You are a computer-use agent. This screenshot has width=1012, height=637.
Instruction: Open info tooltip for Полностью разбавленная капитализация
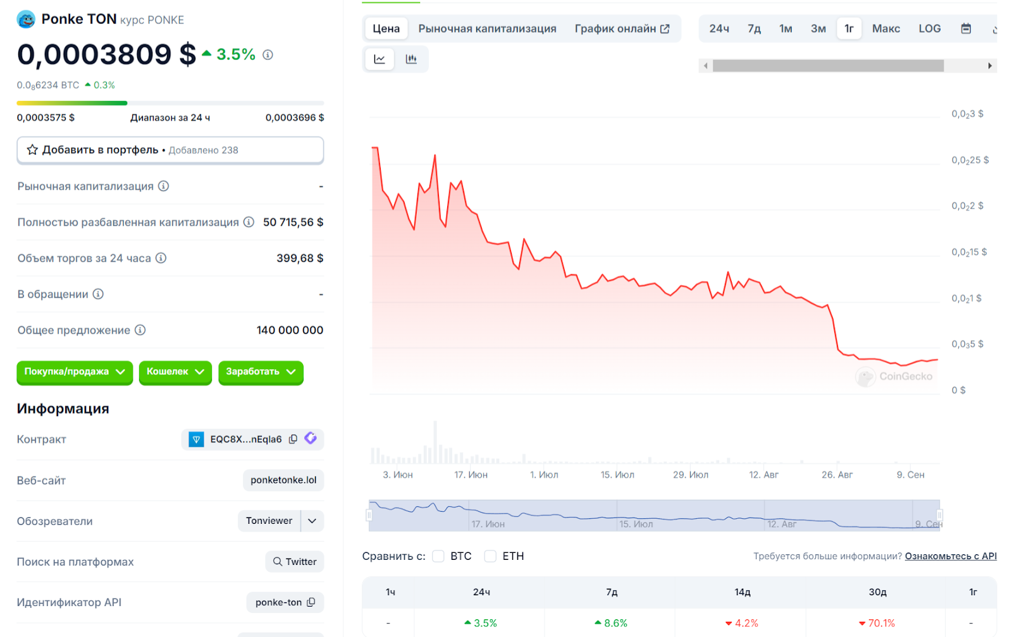[249, 222]
